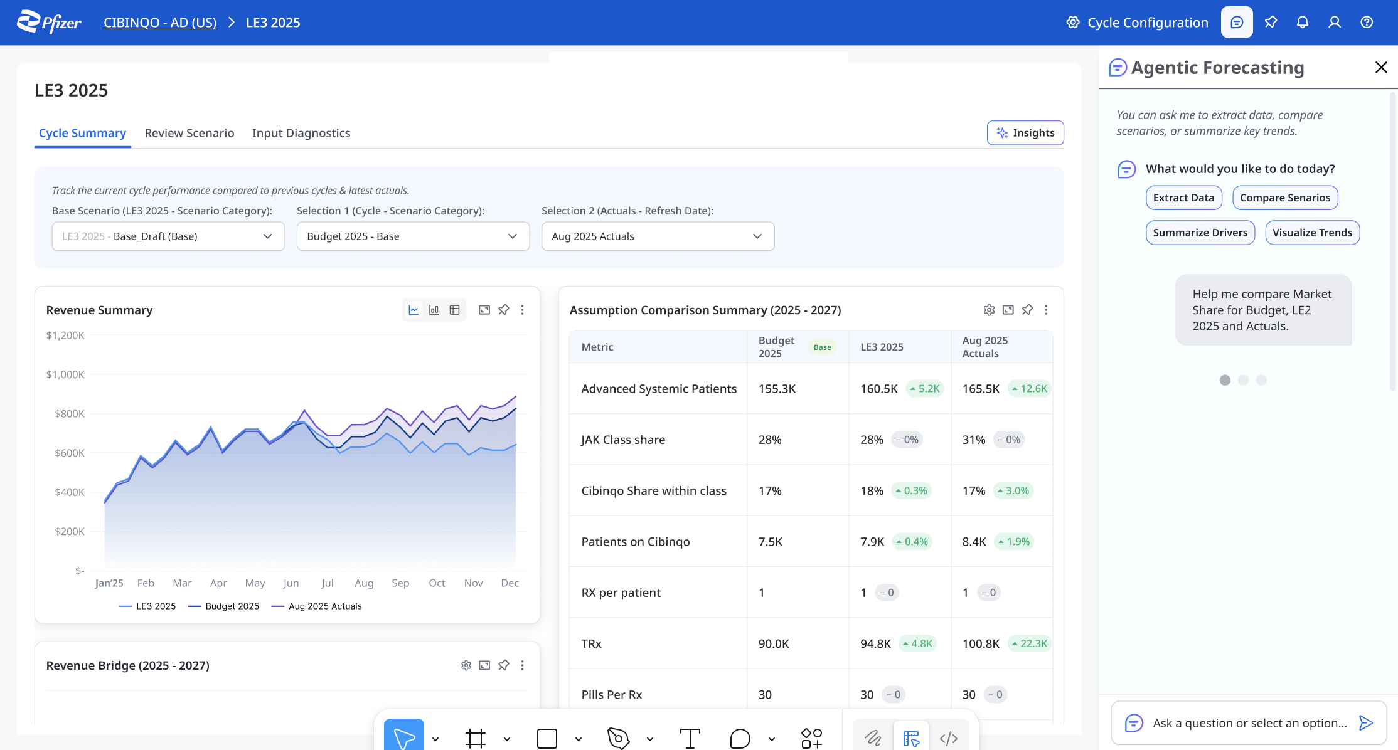The image size is (1398, 750).
Task: Open the user profile icon
Action: (x=1335, y=23)
